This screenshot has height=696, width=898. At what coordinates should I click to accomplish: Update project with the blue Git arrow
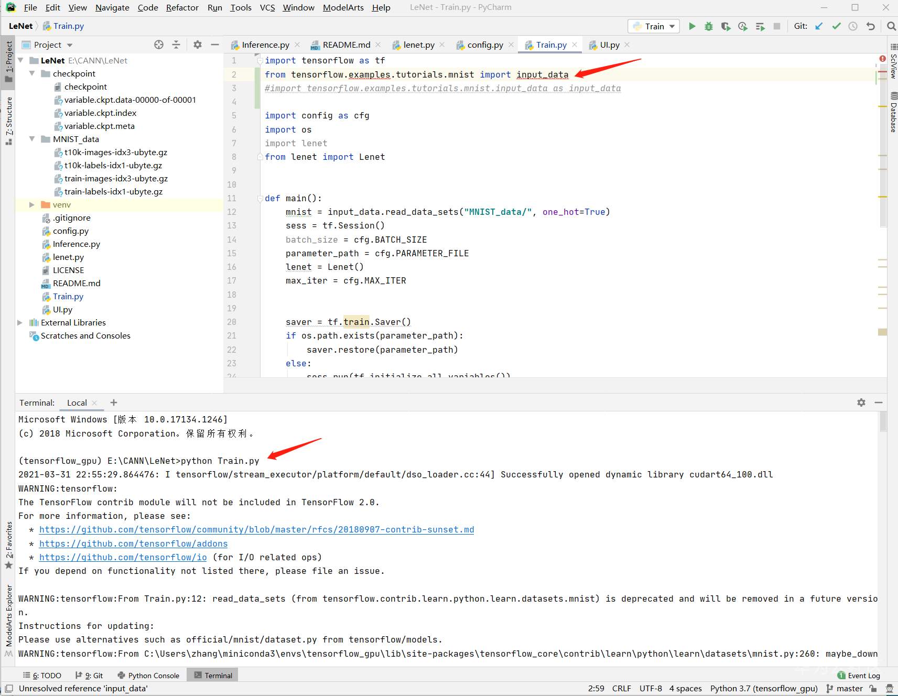819,26
